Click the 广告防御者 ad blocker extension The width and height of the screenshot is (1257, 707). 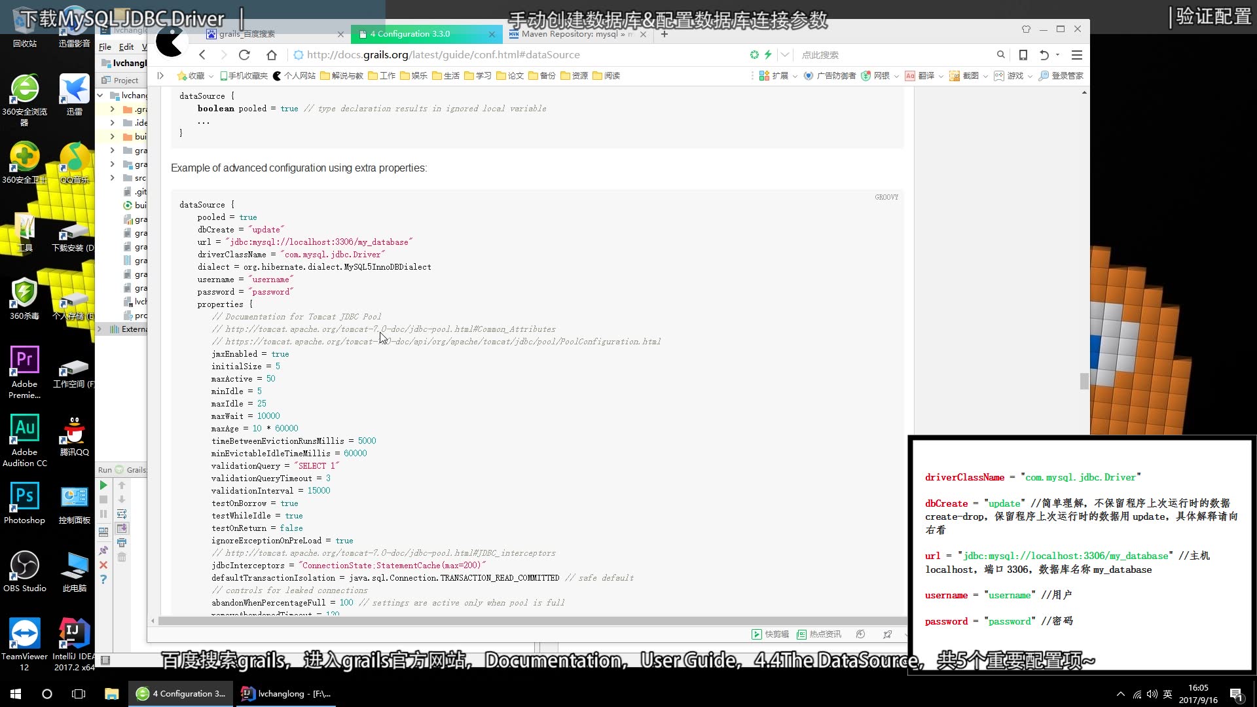click(830, 76)
